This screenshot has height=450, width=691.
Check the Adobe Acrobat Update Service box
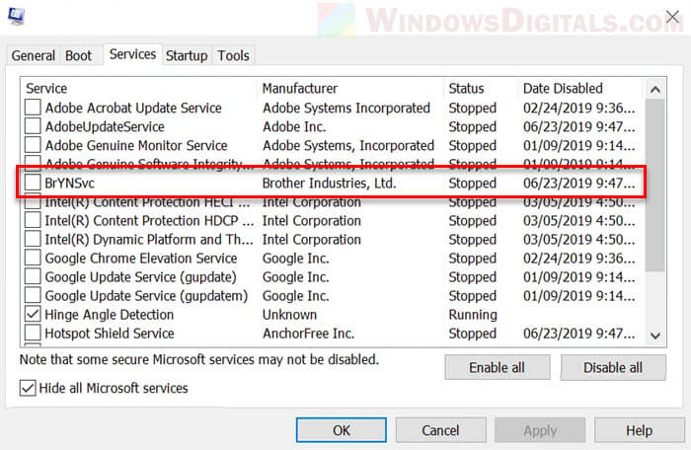34,108
